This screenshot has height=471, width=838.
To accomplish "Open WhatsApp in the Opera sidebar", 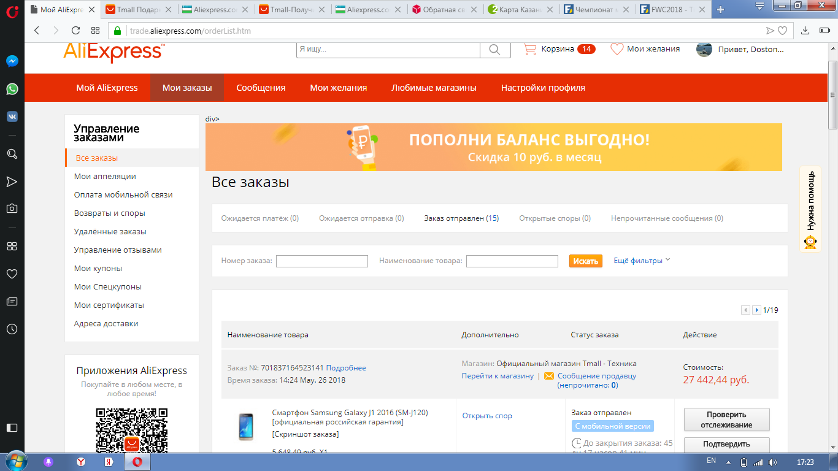I will tap(12, 89).
